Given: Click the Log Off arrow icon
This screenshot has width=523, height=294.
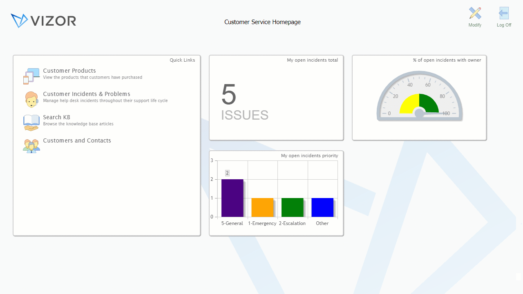Looking at the screenshot, I should pos(504,13).
